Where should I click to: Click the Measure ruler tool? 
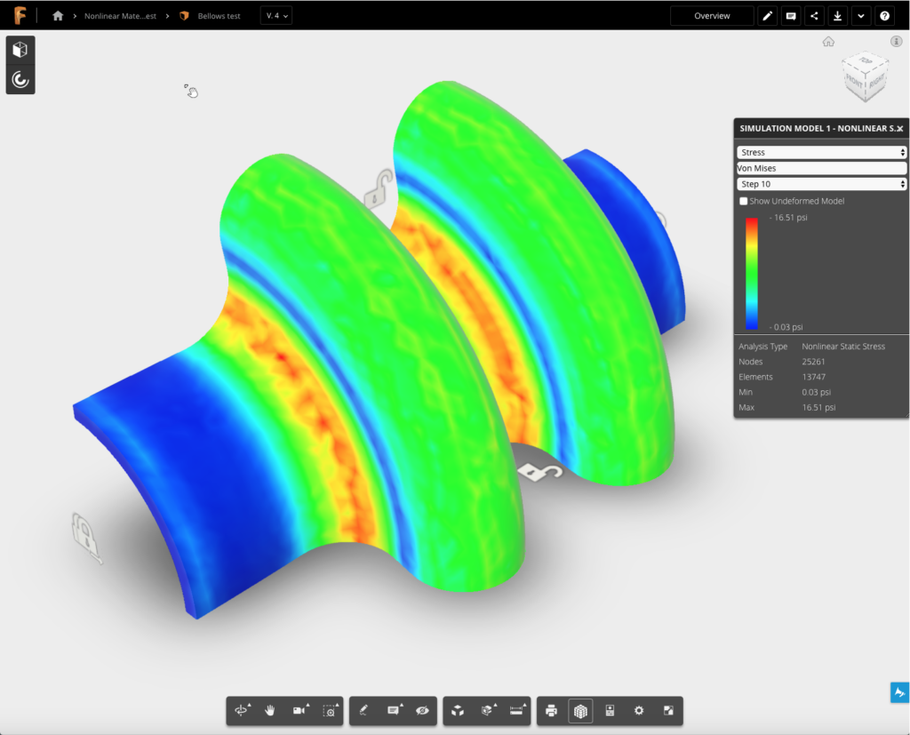point(516,711)
